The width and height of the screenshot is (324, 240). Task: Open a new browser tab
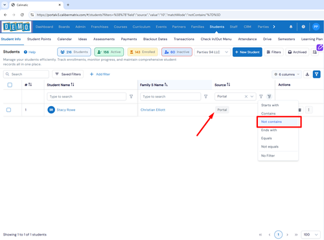click(x=68, y=5)
